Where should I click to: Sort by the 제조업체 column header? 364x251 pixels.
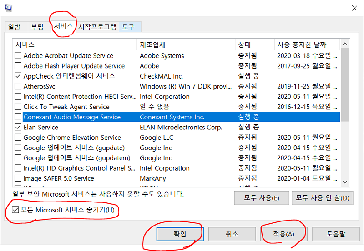point(186,44)
